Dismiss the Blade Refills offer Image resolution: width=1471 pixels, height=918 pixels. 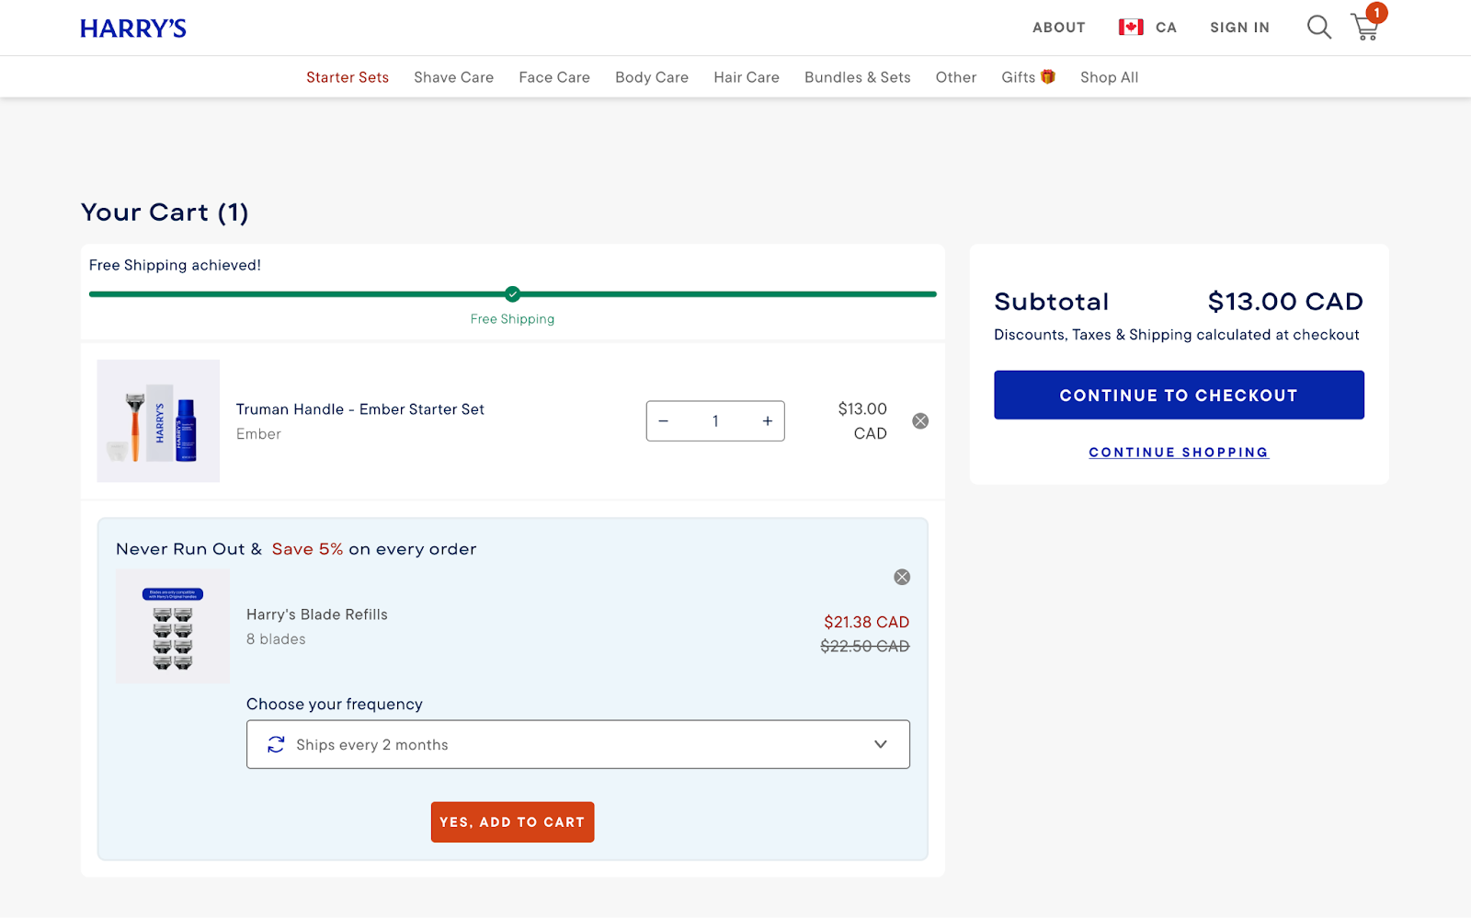point(902,577)
